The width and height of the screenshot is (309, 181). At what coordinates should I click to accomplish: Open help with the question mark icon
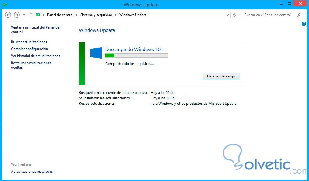pyautogui.click(x=304, y=24)
